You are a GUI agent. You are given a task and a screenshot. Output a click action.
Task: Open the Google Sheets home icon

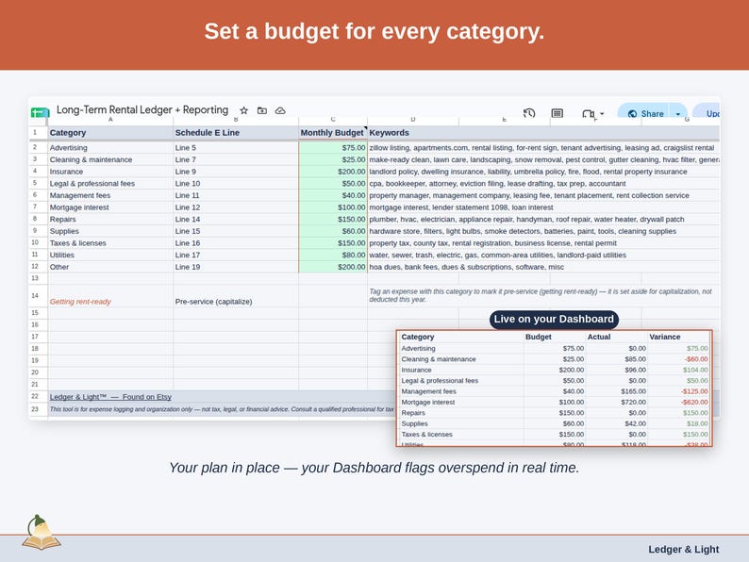(x=41, y=113)
